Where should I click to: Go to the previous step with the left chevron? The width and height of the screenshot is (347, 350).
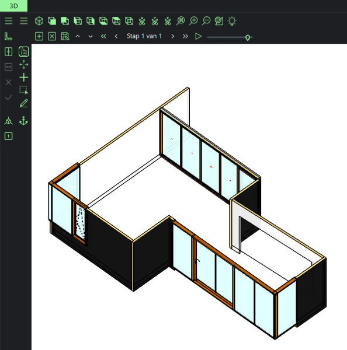pos(116,36)
